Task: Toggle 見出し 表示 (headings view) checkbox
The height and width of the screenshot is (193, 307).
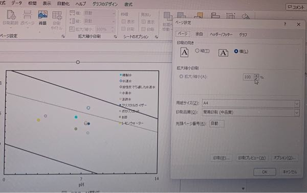Action: click(x=144, y=21)
